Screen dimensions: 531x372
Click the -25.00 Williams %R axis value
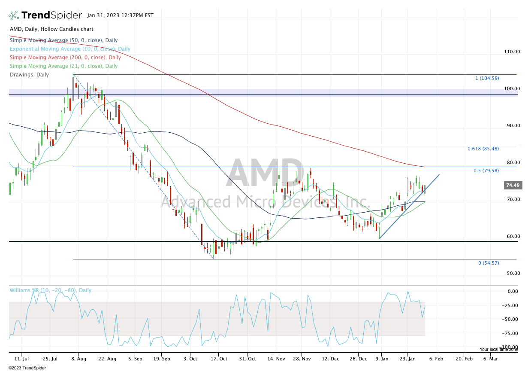(511, 305)
